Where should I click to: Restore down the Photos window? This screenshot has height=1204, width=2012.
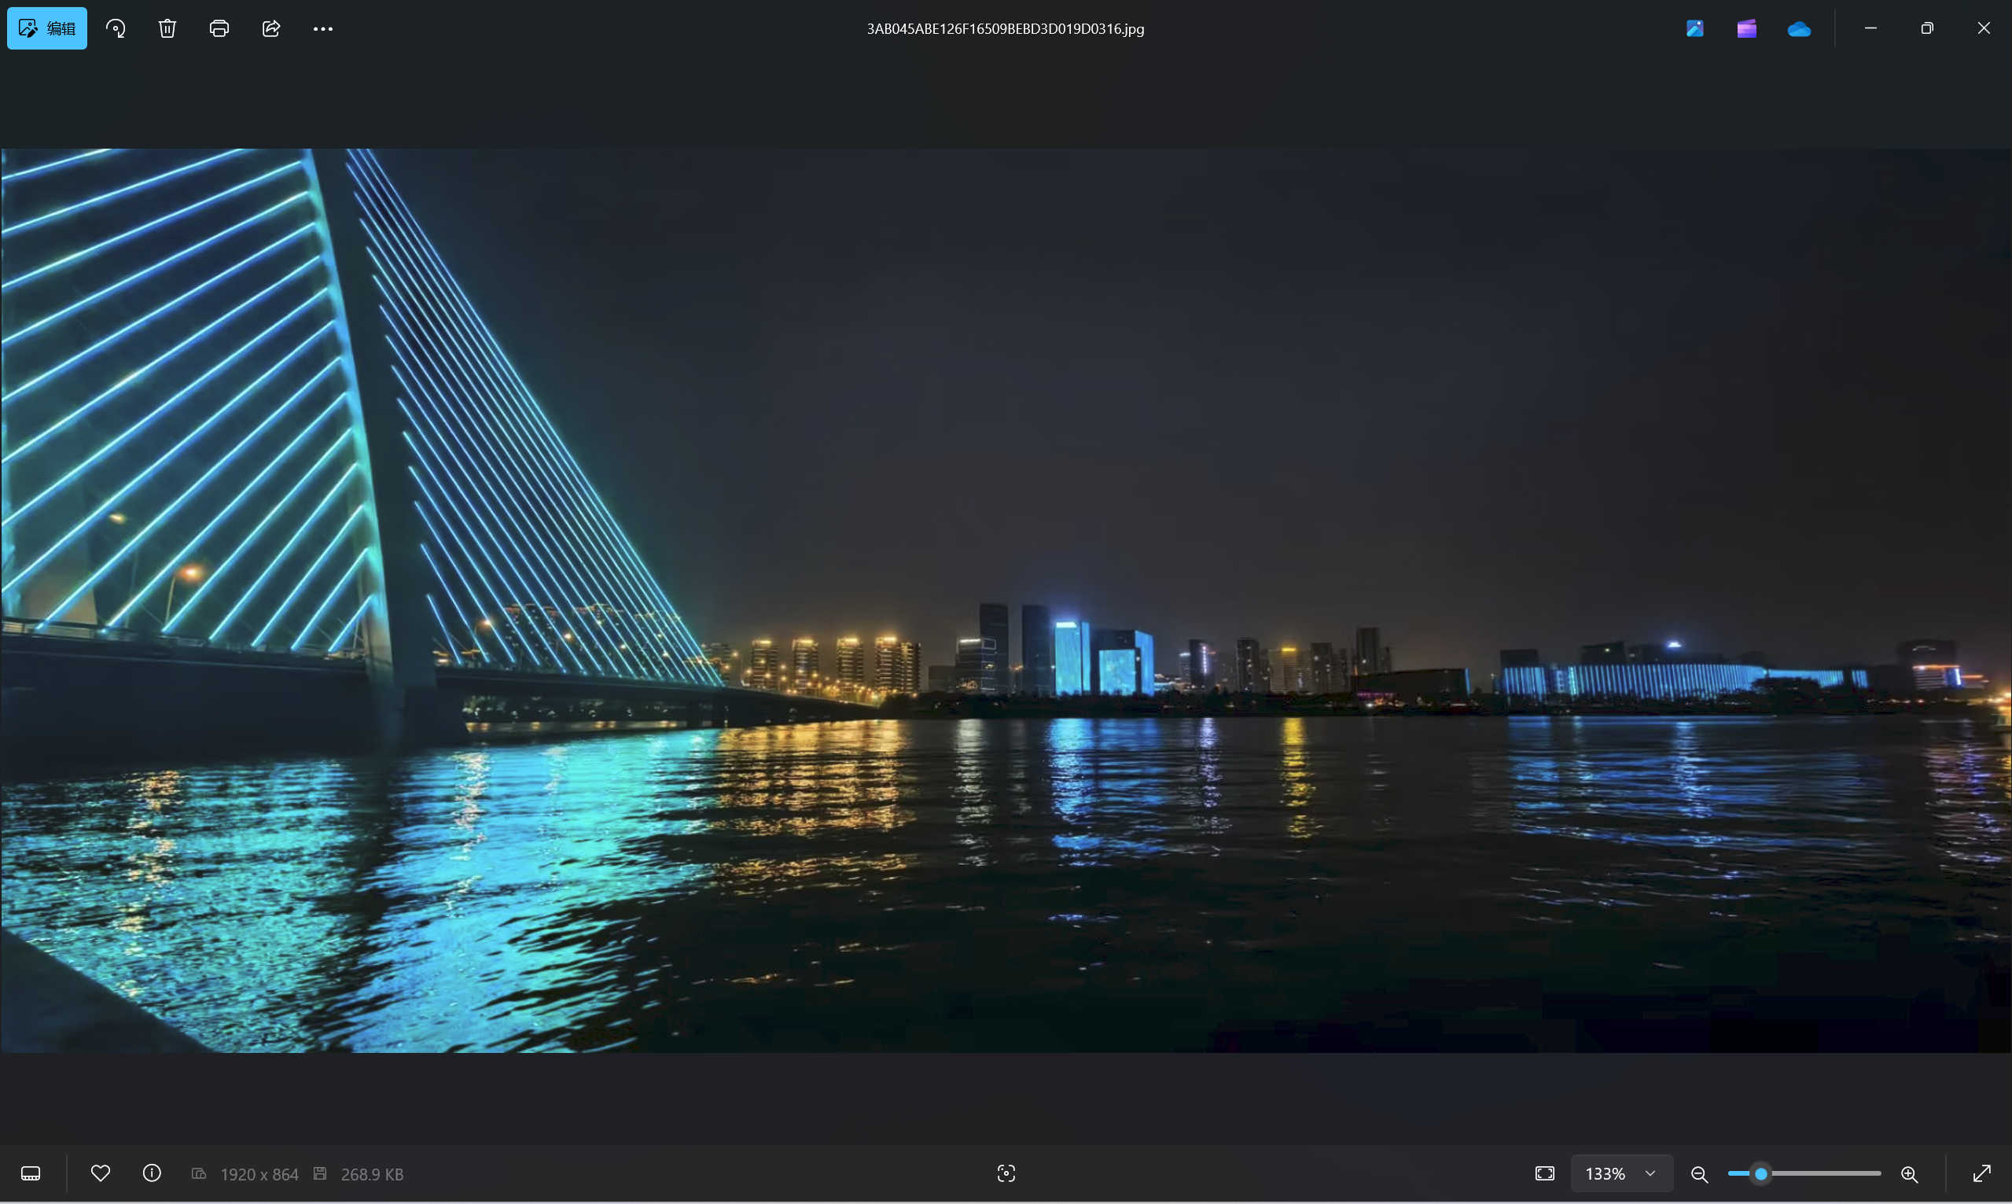(1928, 28)
